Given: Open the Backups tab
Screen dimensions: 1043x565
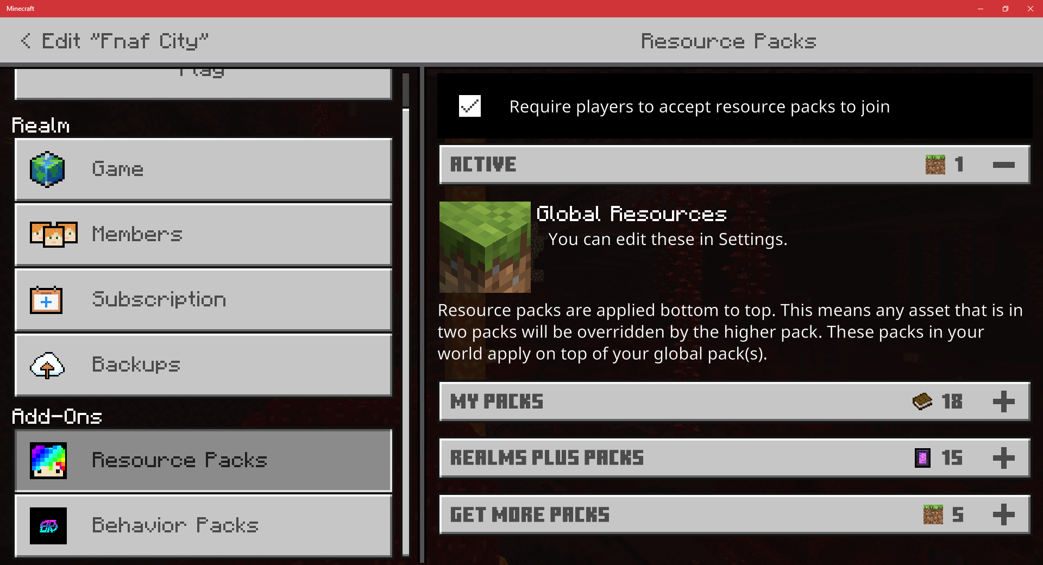Looking at the screenshot, I should (203, 365).
